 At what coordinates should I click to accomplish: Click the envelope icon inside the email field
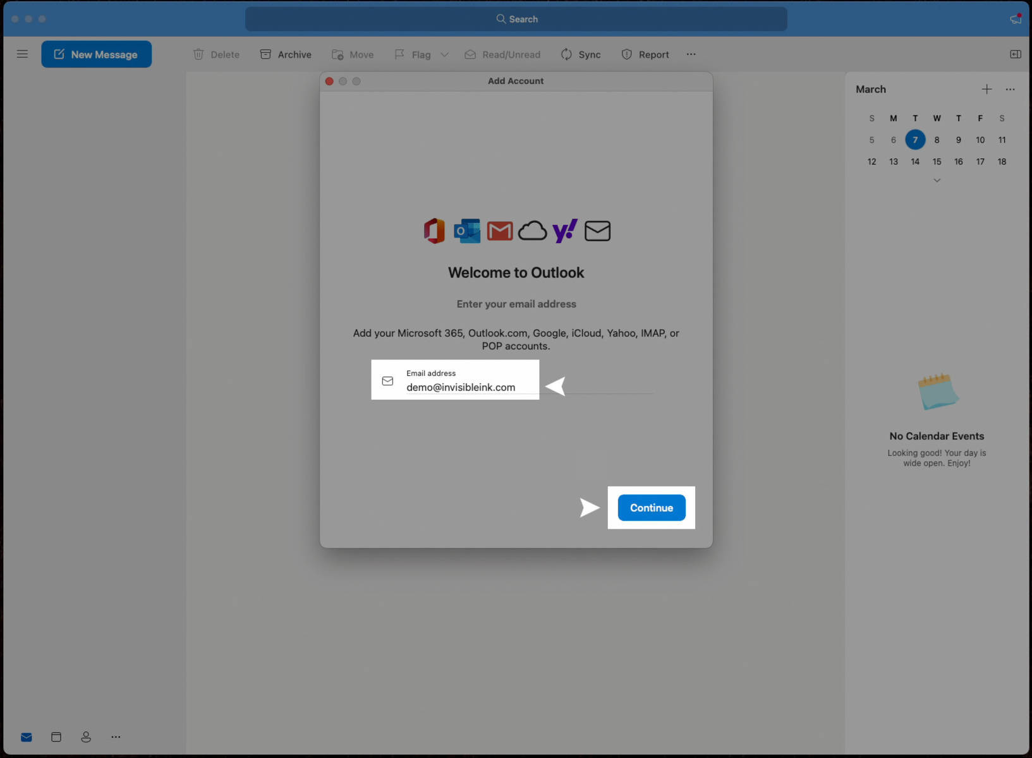387,381
